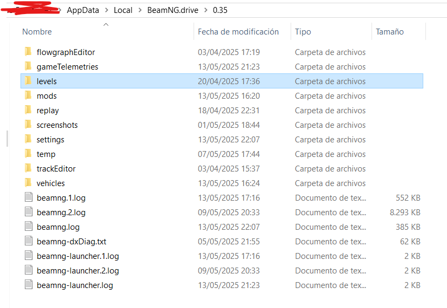
Task: Sort by the Tamaño column header
Action: click(x=390, y=32)
